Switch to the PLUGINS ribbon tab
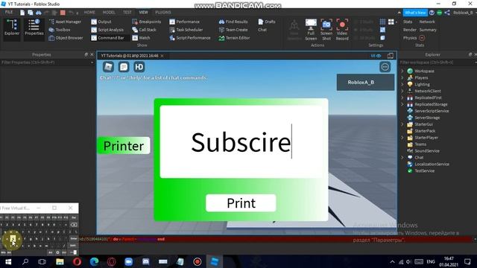The image size is (477, 268). (163, 13)
